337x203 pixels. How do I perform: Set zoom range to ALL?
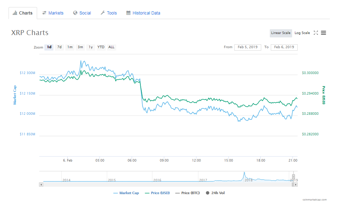pos(111,47)
